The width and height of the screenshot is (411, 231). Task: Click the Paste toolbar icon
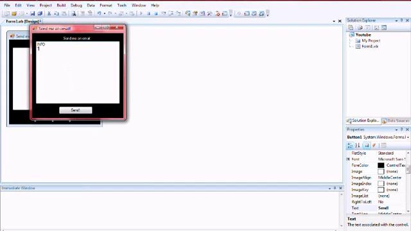coord(64,13)
